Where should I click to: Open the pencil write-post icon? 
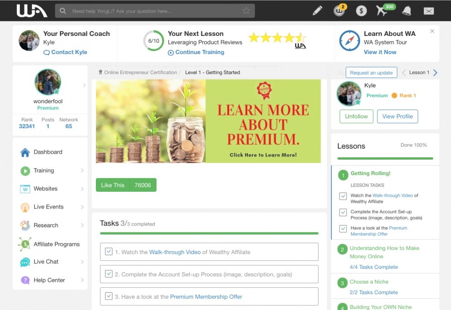click(317, 11)
